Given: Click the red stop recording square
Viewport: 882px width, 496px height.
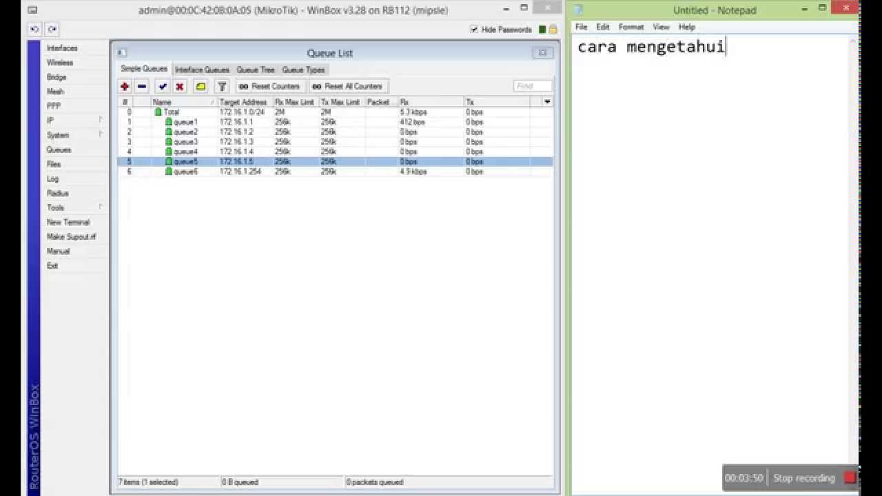Looking at the screenshot, I should coord(850,477).
